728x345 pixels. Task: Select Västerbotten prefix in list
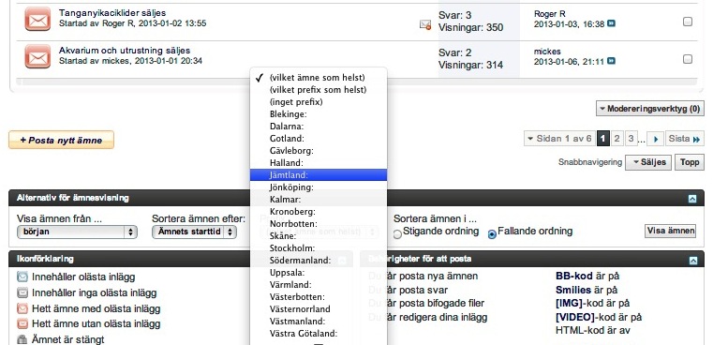[x=318, y=296]
